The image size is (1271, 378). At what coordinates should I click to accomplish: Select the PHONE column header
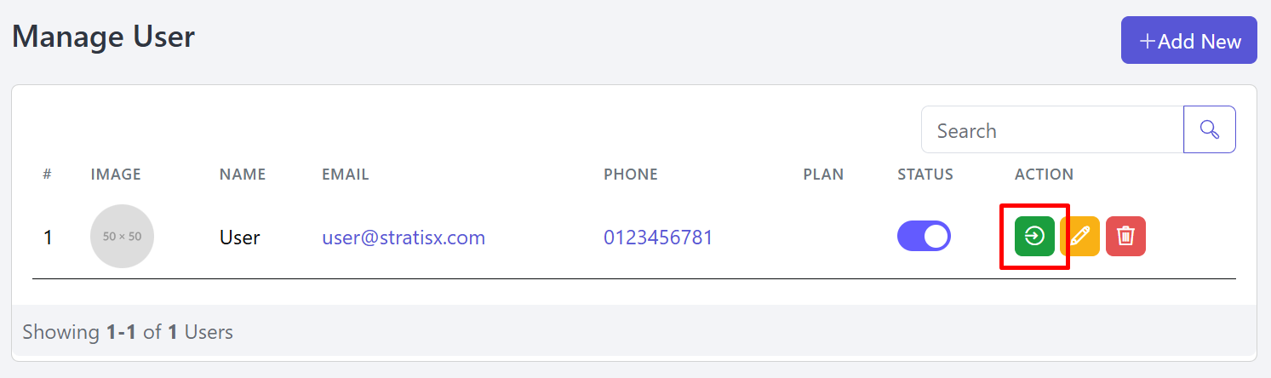[631, 175]
